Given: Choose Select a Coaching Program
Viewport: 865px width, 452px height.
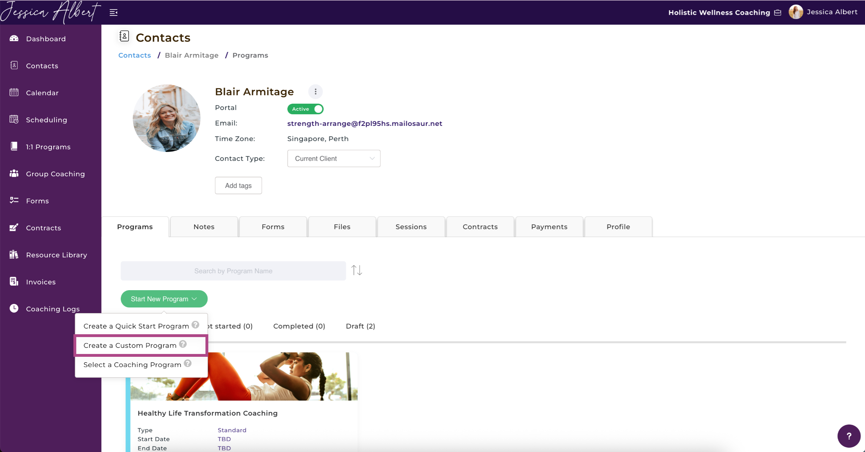Looking at the screenshot, I should tap(132, 365).
